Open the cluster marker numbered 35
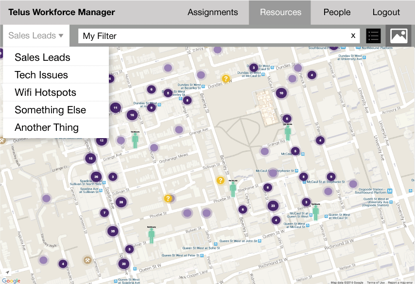Viewport: 415px width, 284px height. [113, 231]
